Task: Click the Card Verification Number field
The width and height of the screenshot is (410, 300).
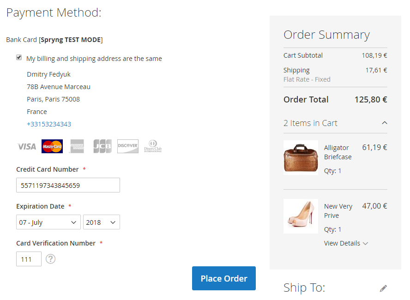Action: pyautogui.click(x=29, y=259)
